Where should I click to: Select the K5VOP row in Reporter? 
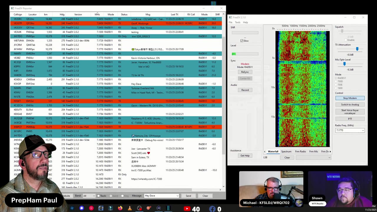click(116, 84)
